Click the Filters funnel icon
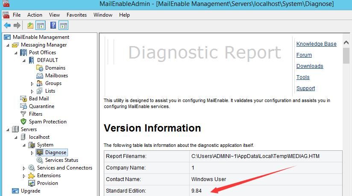This screenshot has width=352, height=196. coord(23,114)
